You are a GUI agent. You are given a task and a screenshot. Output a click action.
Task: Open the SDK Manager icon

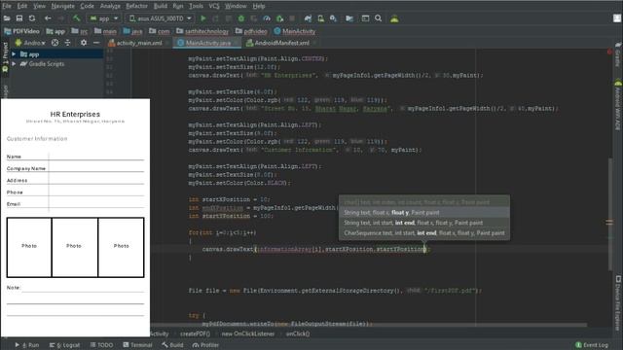333,18
